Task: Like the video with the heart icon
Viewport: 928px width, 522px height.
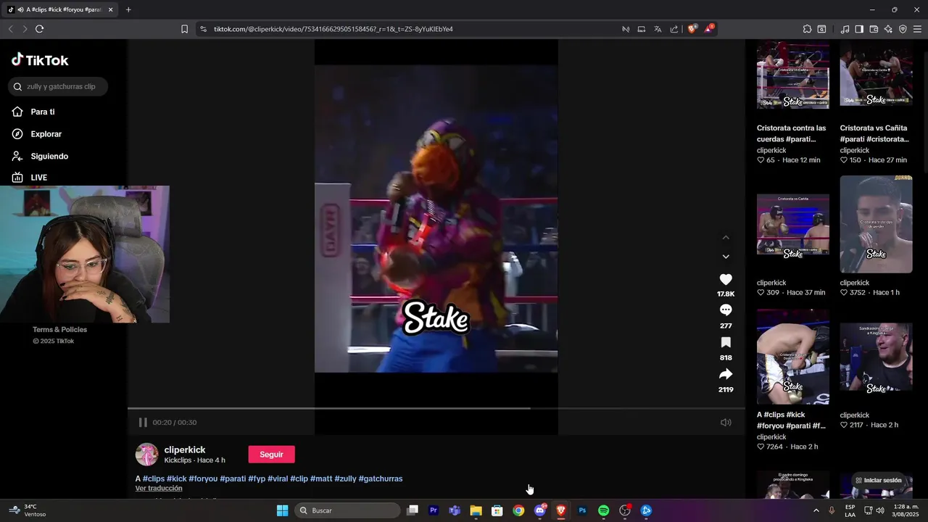Action: pos(726,280)
